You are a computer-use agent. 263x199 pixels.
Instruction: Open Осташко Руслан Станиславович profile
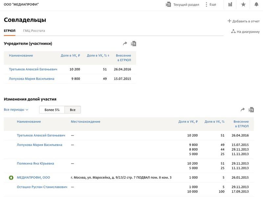coord(42,187)
